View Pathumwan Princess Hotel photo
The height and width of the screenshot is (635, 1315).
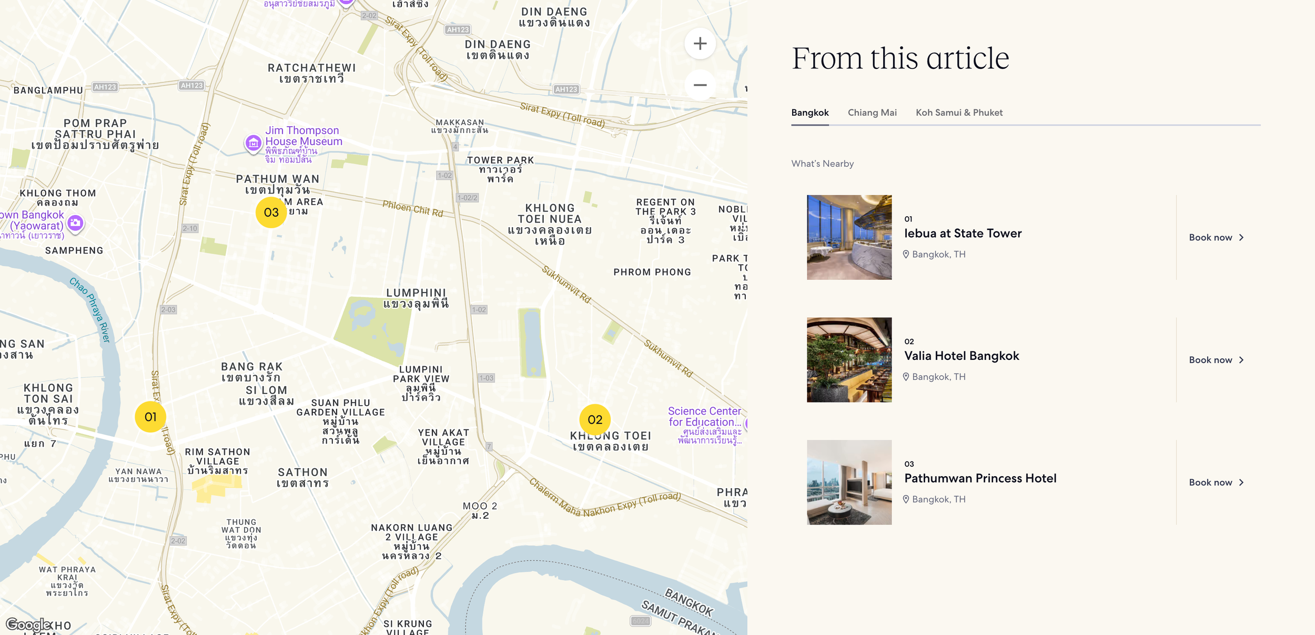[849, 482]
